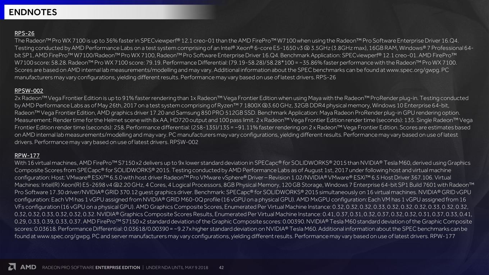Viewport: 489px width, 275px height.
Task: Open the RPW-177 endnote heading
Action: [27, 156]
